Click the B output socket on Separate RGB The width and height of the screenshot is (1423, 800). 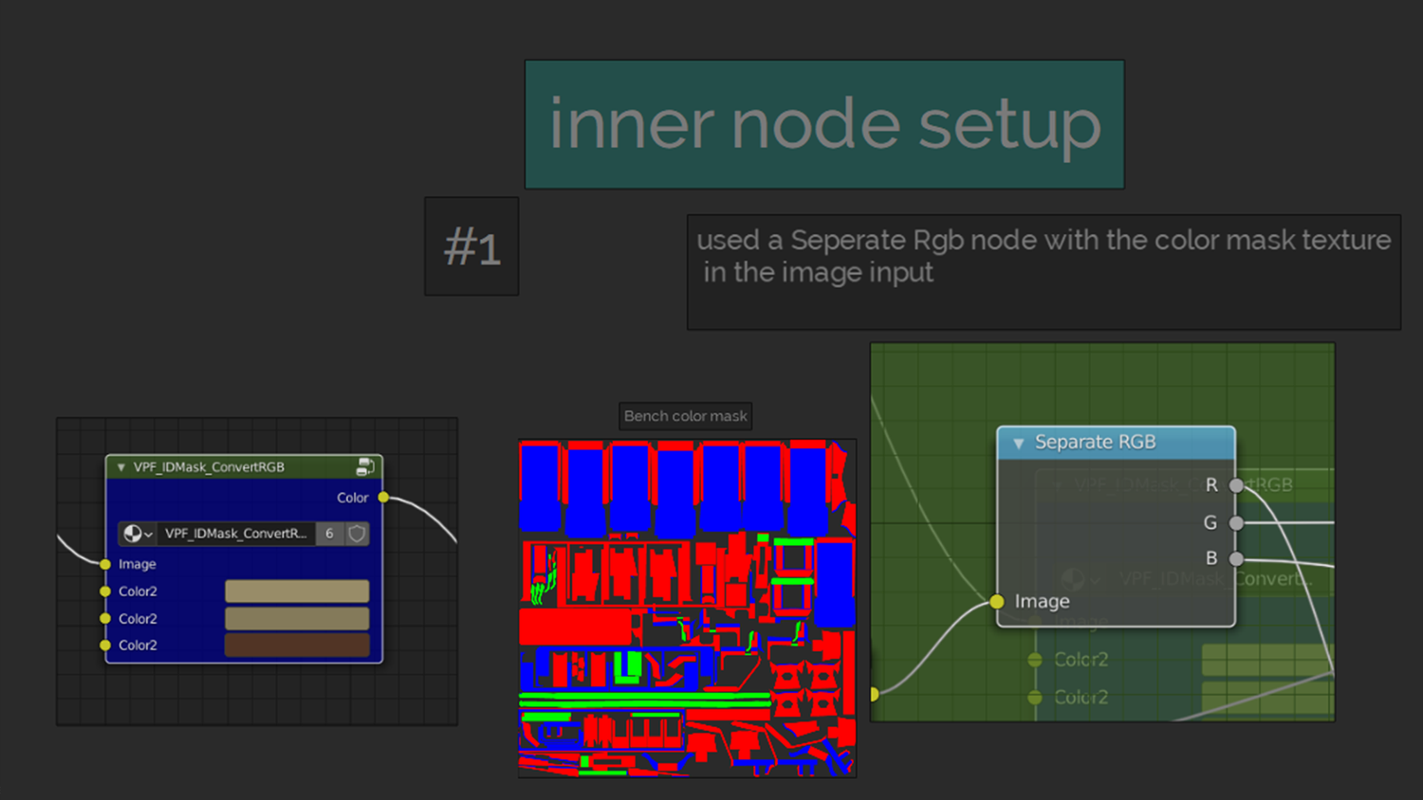1236,559
